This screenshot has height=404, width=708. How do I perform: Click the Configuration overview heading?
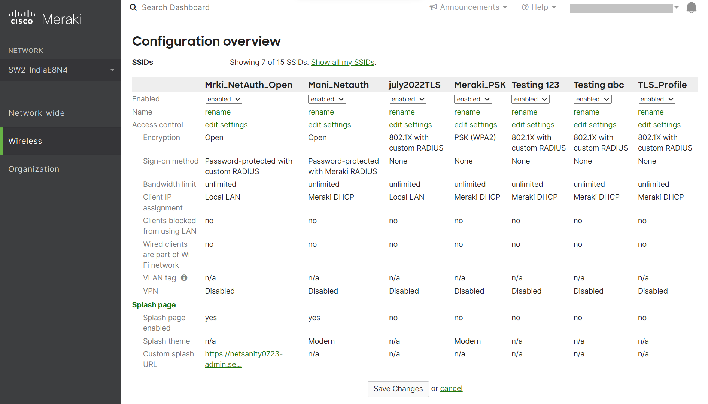(206, 41)
